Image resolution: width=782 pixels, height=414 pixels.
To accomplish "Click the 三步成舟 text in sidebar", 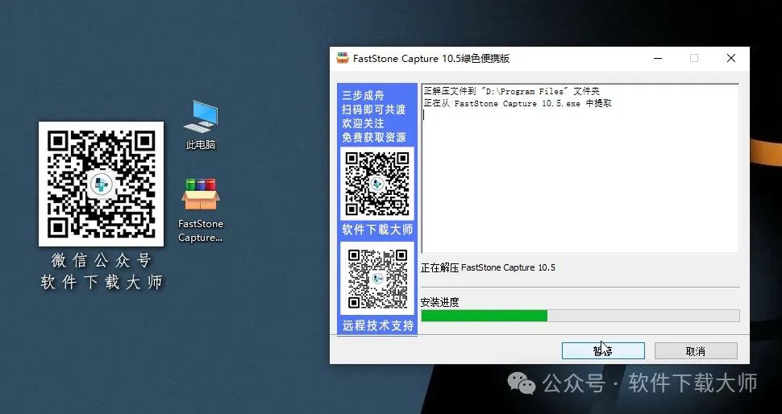I will click(363, 95).
